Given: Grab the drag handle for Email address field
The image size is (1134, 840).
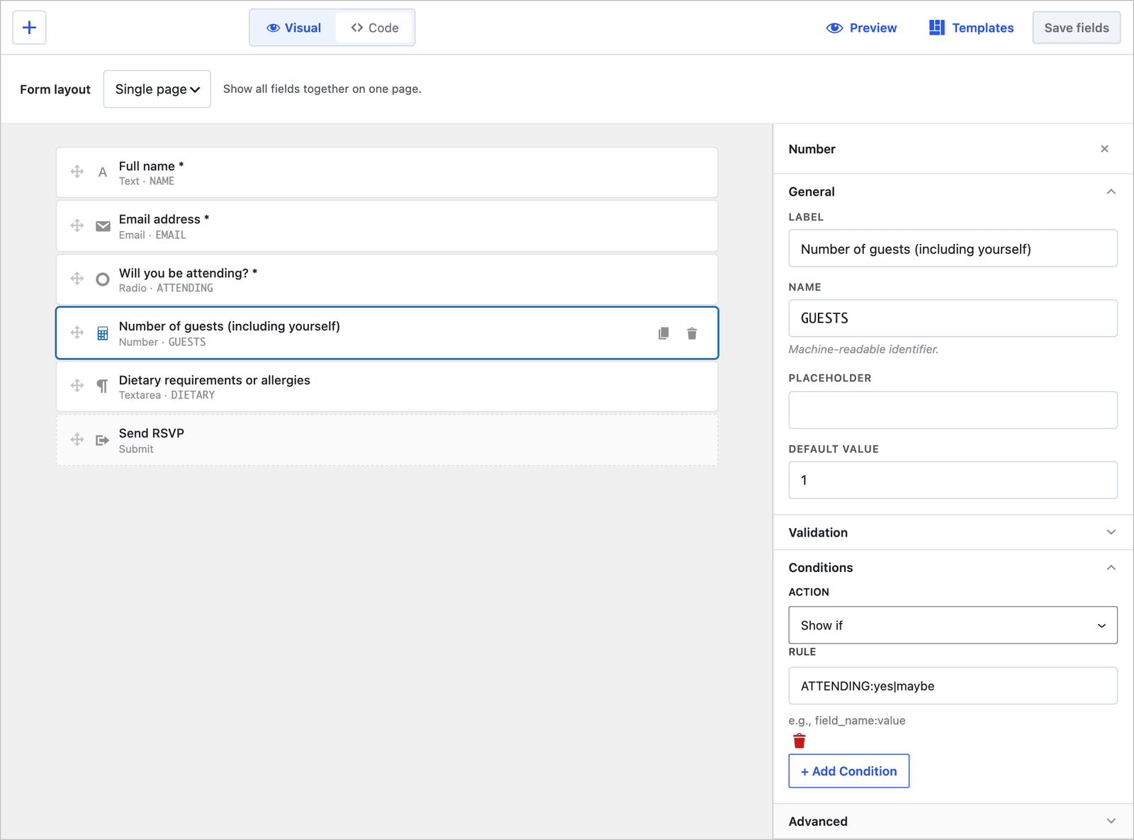Looking at the screenshot, I should pos(77,225).
